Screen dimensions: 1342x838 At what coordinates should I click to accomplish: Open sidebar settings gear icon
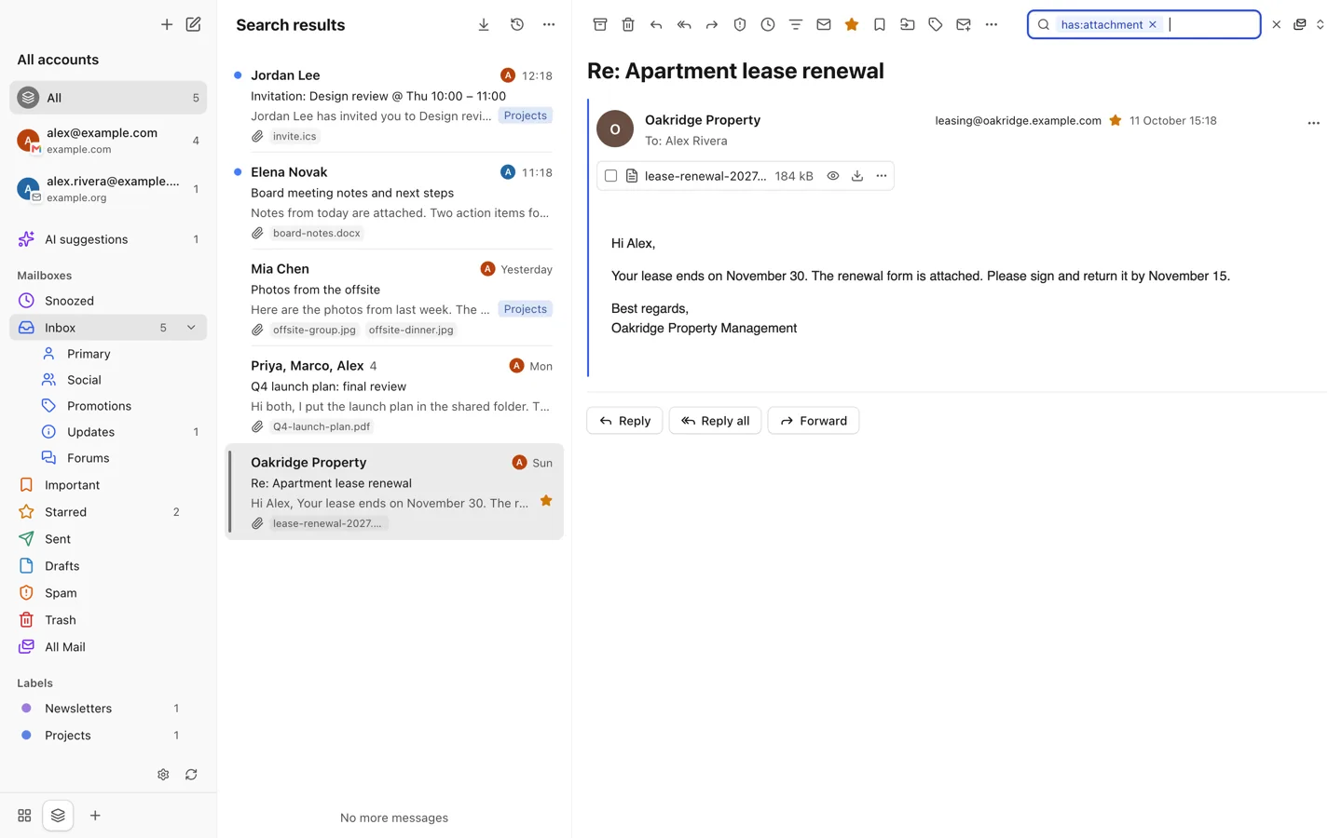point(163,775)
